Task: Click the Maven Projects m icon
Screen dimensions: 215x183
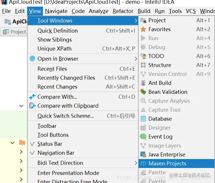Action: pyautogui.click(x=143, y=163)
